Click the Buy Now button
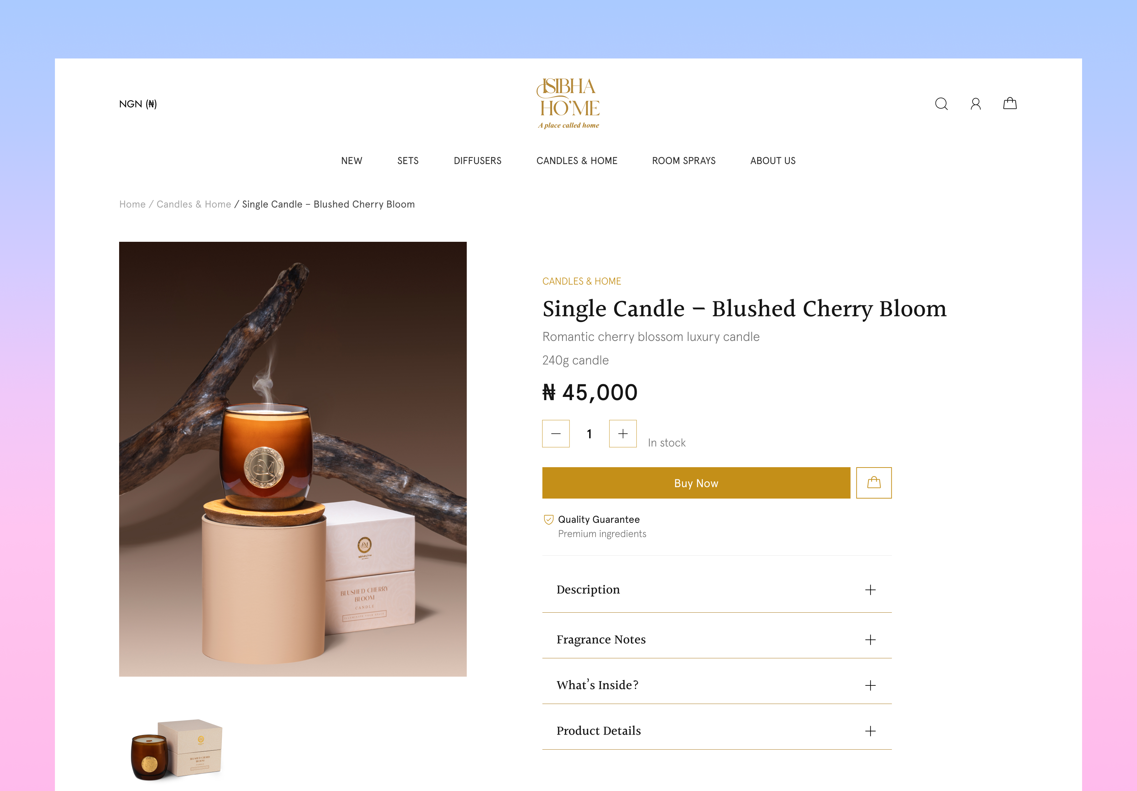The width and height of the screenshot is (1137, 791). (696, 483)
